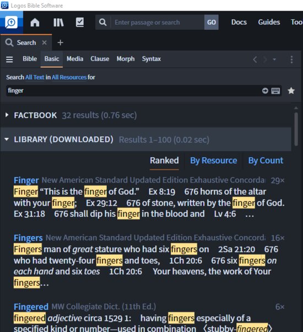Viewport: 303px width, 332px height.
Task: Go forward with the right chevron
Action: pos(265,60)
